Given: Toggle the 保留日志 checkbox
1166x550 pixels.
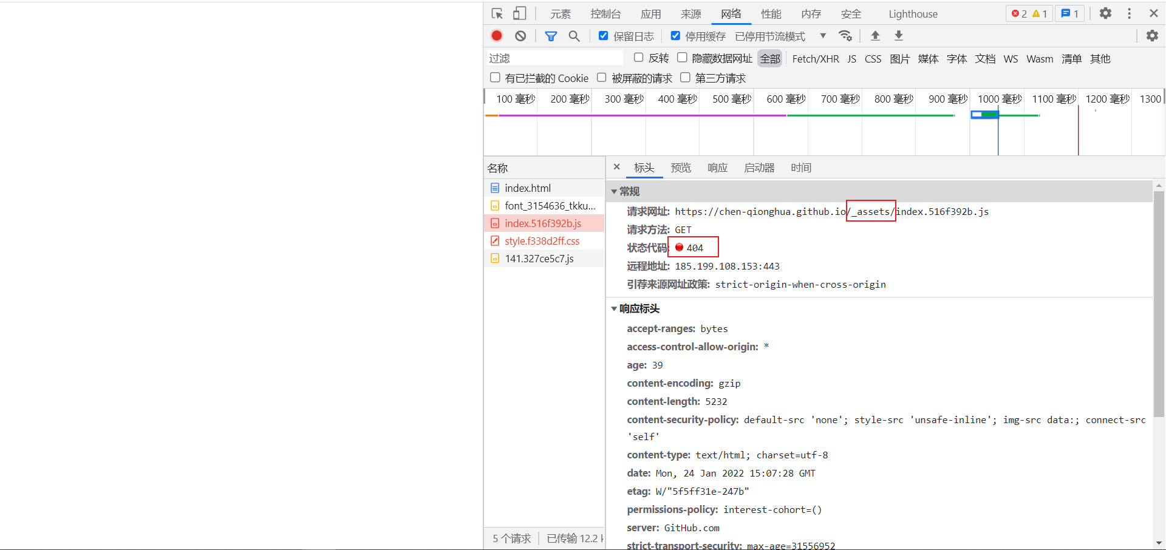Looking at the screenshot, I should 603,36.
